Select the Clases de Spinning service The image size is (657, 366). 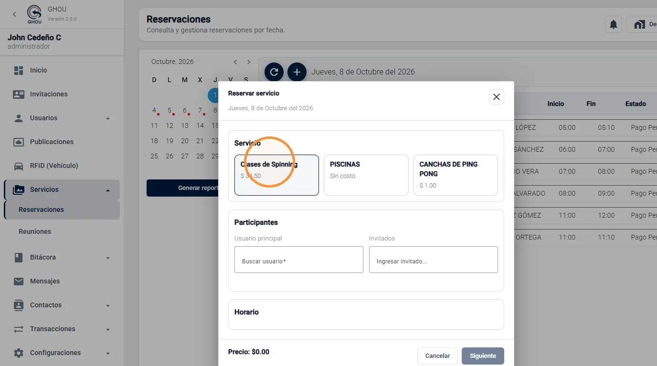pyautogui.click(x=276, y=175)
